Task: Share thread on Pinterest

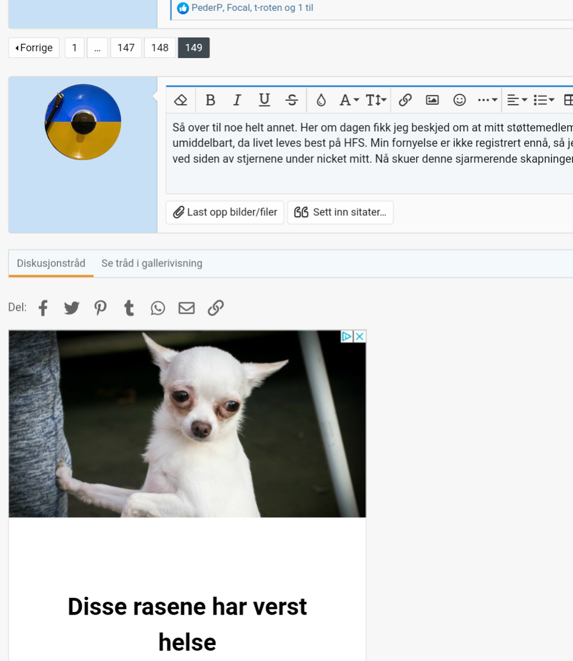Action: point(100,308)
